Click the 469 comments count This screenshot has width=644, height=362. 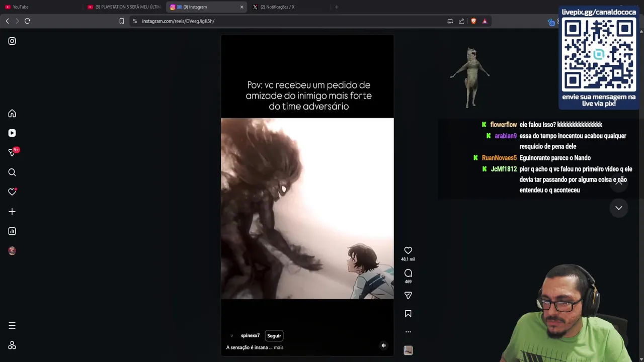[x=408, y=282]
